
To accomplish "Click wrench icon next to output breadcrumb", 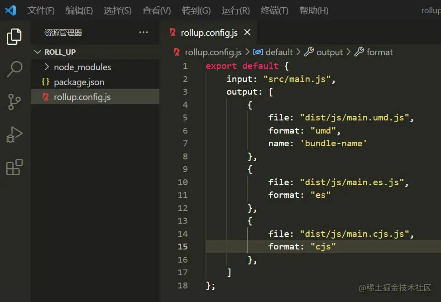I will 309,52.
